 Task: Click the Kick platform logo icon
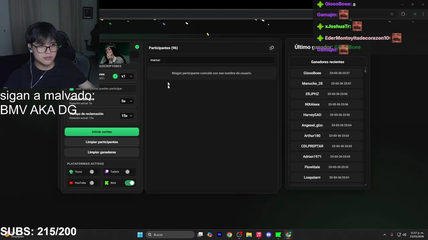(x=107, y=183)
